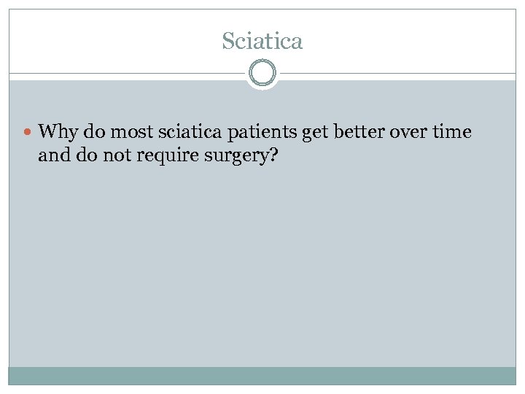Click the word 'time' ending the first line

[454, 132]
